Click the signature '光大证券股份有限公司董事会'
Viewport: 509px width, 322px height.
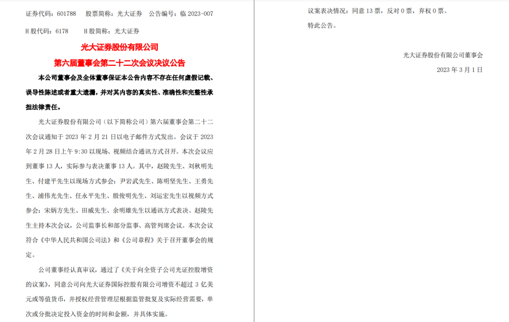coord(443,55)
